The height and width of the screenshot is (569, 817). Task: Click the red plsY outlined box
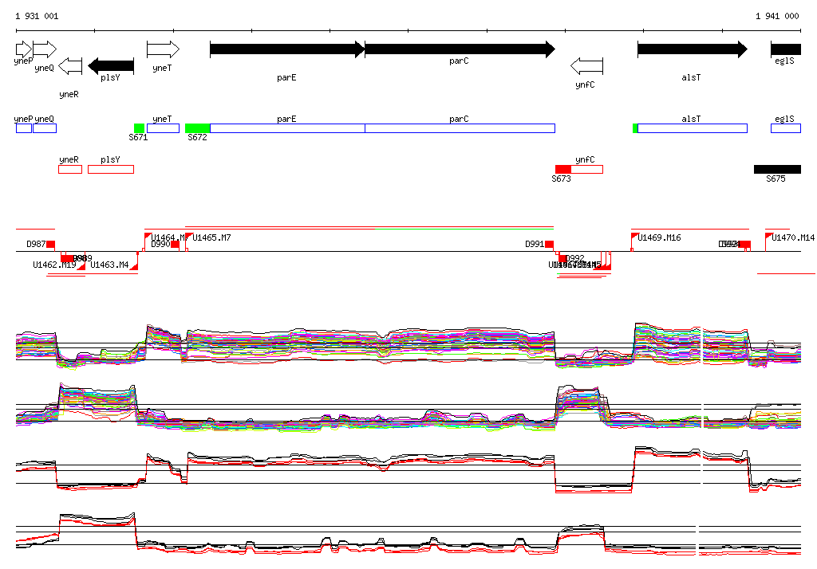point(111,169)
